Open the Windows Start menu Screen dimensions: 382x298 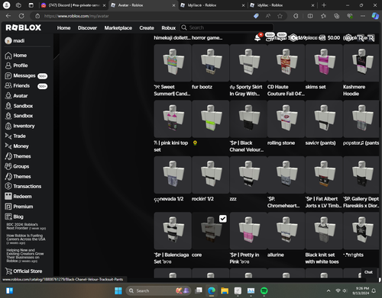pos(118,290)
